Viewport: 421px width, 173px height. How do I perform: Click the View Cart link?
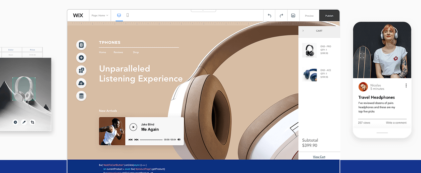[319, 157]
